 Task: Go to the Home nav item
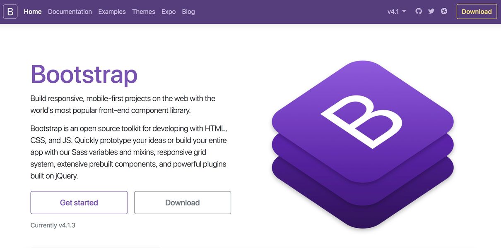point(33,12)
